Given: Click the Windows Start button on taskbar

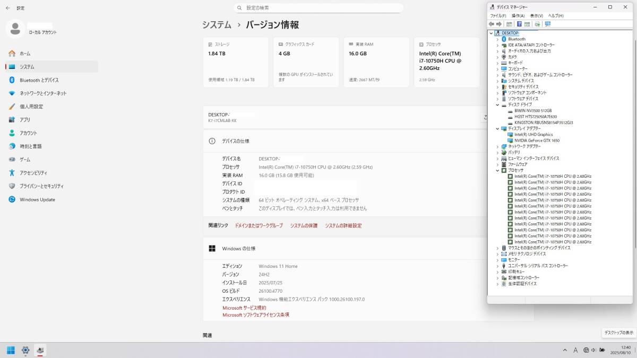Looking at the screenshot, I should click(x=11, y=350).
